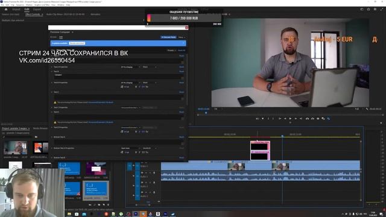
Task: Click the timeline zoom scroll bar
Action: coord(143,205)
